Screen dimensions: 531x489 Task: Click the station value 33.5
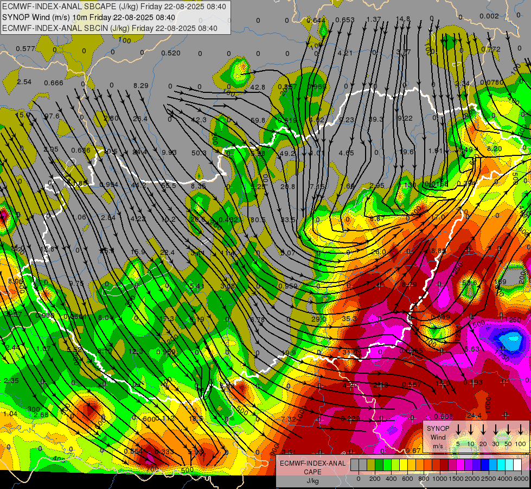(288, 220)
